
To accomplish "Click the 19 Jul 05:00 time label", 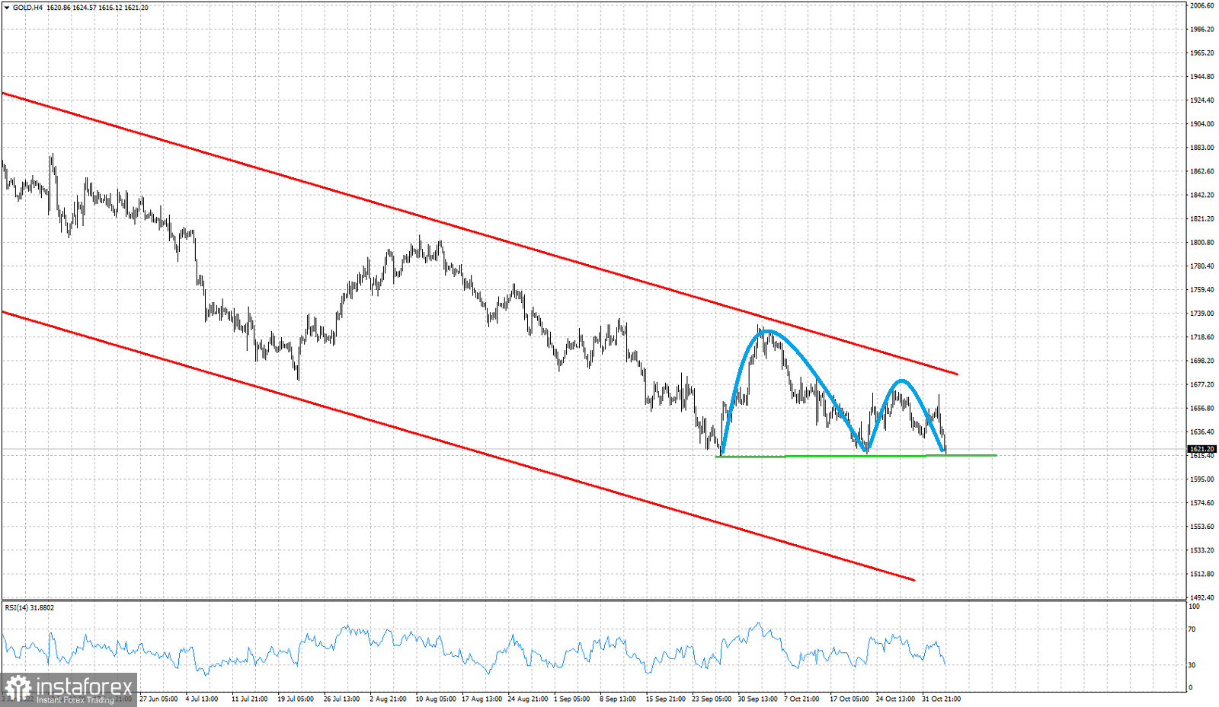I will tap(296, 699).
